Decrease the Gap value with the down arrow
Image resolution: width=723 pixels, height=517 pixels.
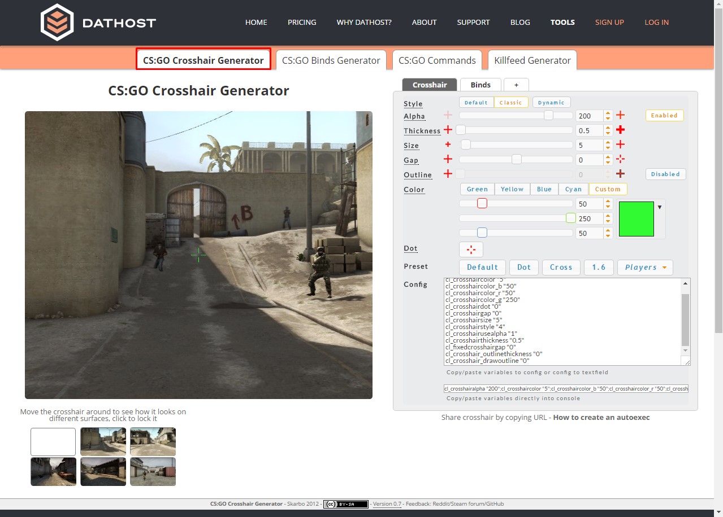pos(608,163)
